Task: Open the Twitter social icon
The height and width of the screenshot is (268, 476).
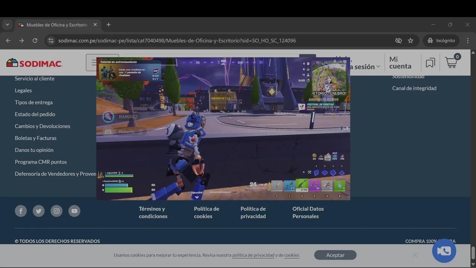Action: tap(39, 211)
